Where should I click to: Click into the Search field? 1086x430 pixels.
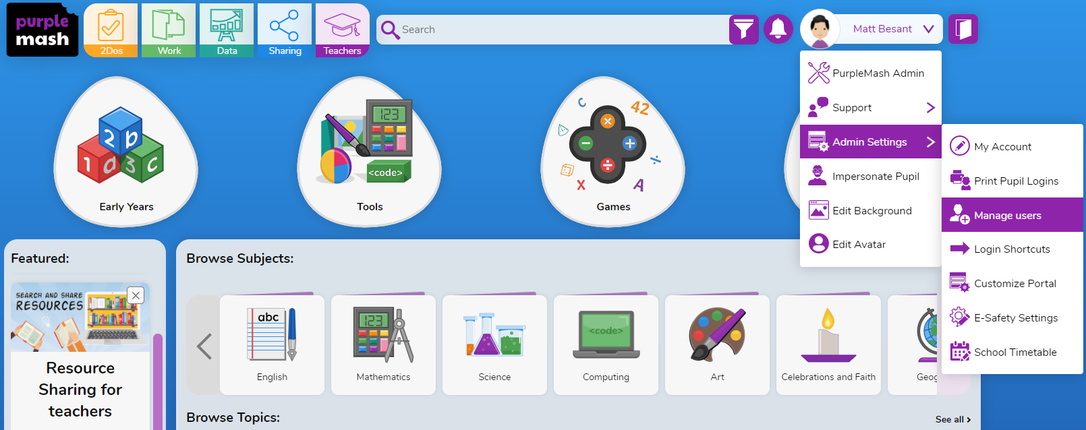(x=553, y=30)
